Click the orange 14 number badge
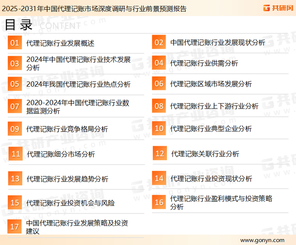 coord(159,178)
